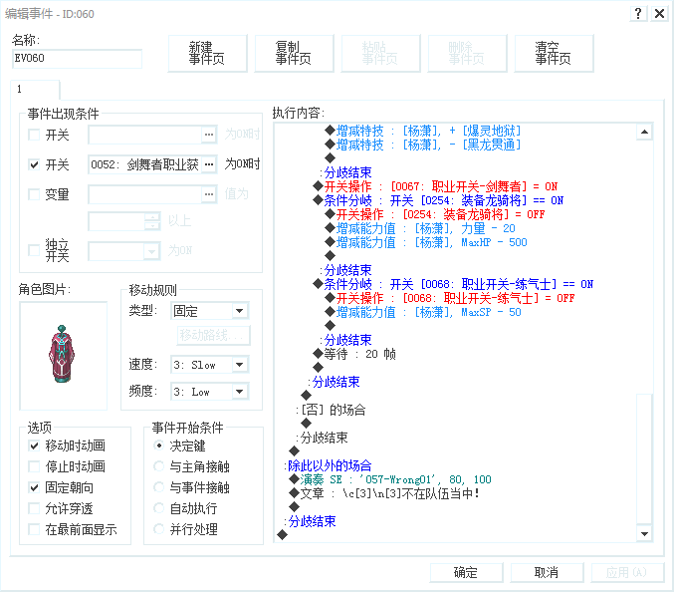674x592 pixels.
Task: Uncheck 固定朝向 option
Action: click(x=34, y=487)
